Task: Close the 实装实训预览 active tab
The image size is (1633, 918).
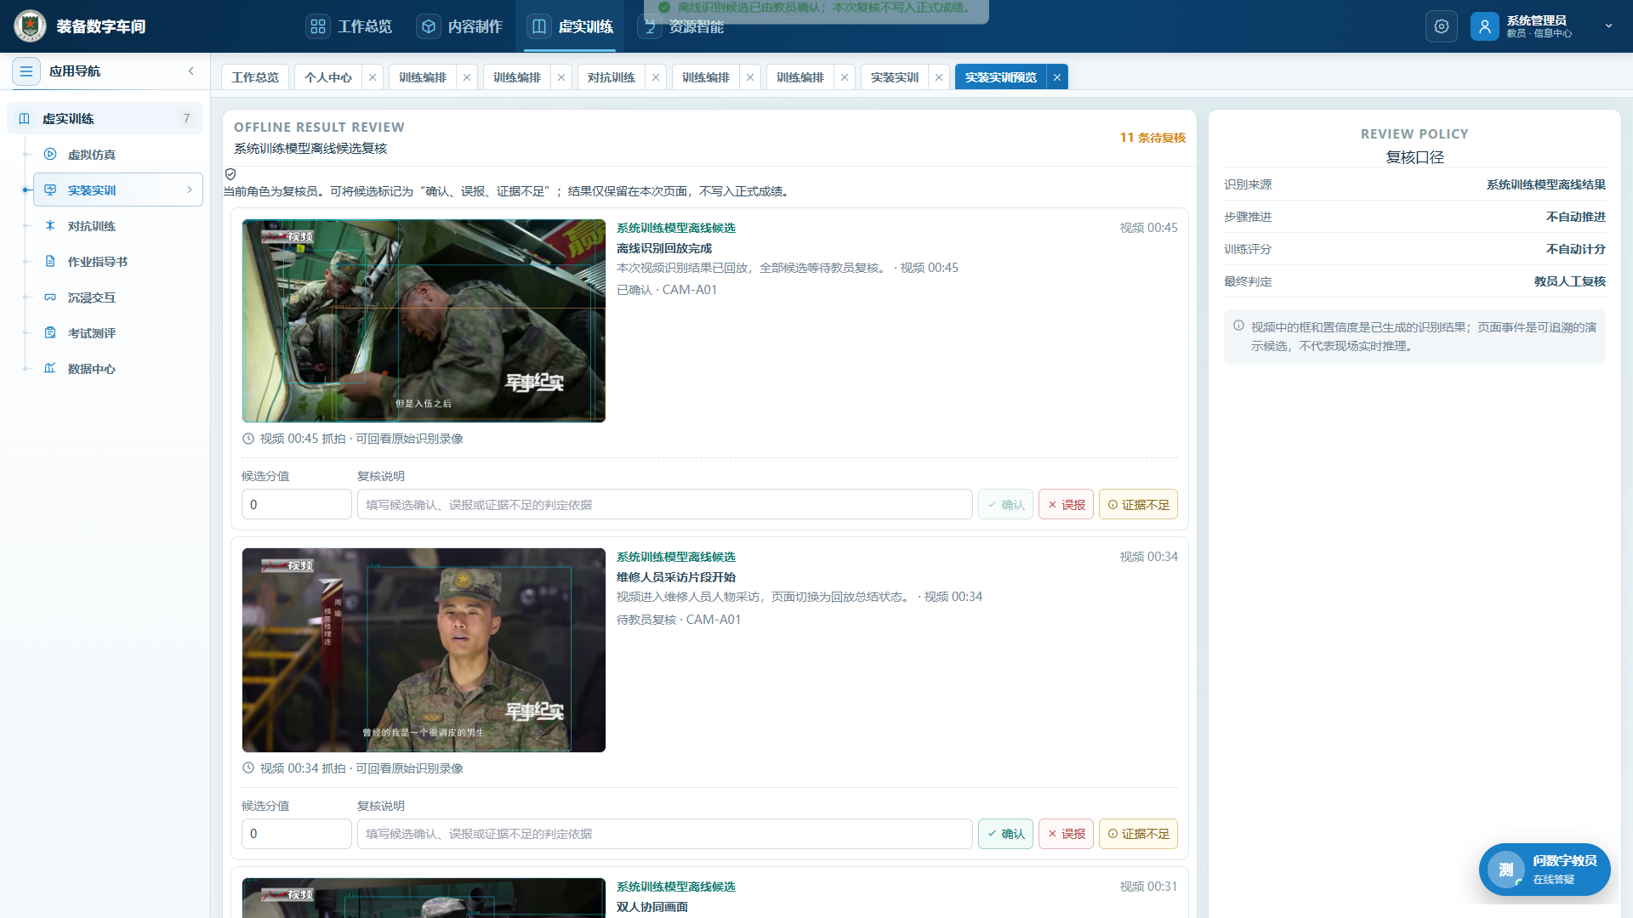Action: 1057,77
